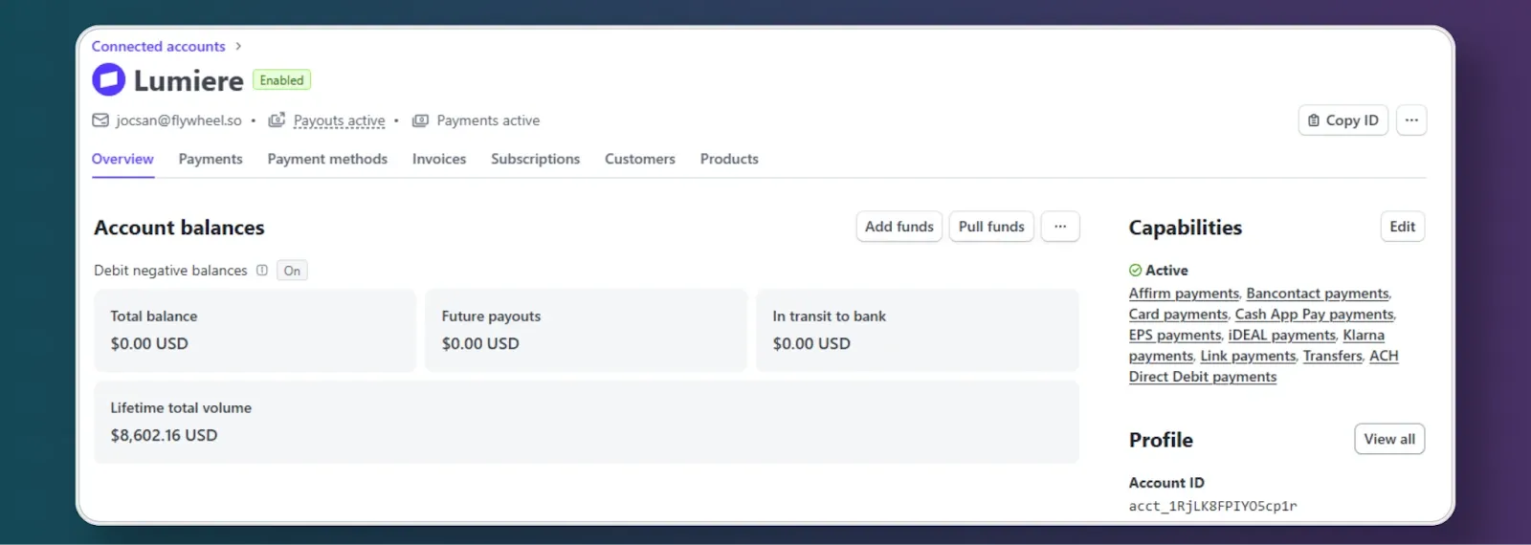This screenshot has height=545, width=1531.
Task: Click the email envelope icon
Action: [x=100, y=120]
